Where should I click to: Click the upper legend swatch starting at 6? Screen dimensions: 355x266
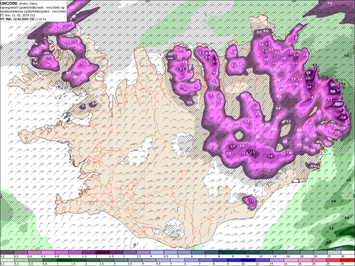[198, 252]
